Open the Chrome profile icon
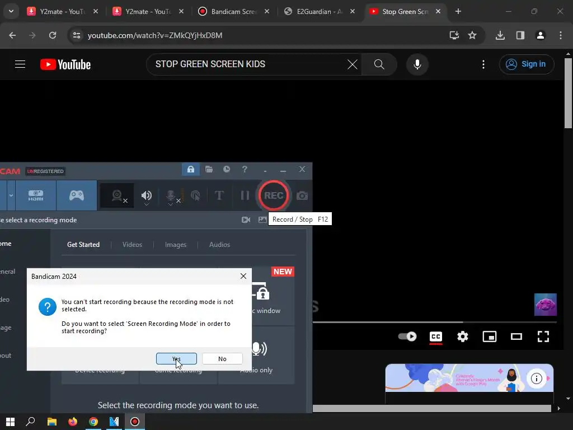The width and height of the screenshot is (573, 430). point(540,35)
